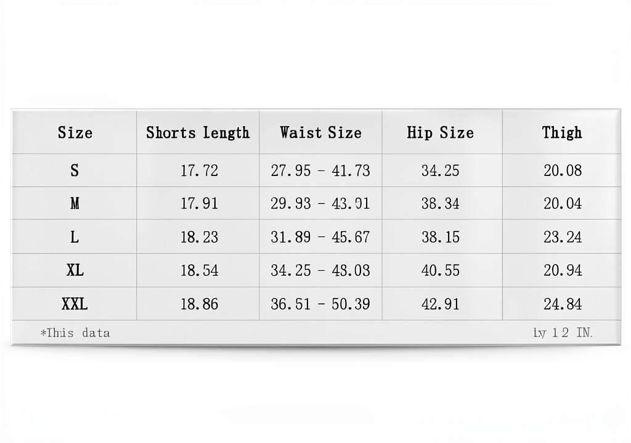Click thigh value 24.84
Viewport: 631px width, 443px height.
(x=563, y=304)
